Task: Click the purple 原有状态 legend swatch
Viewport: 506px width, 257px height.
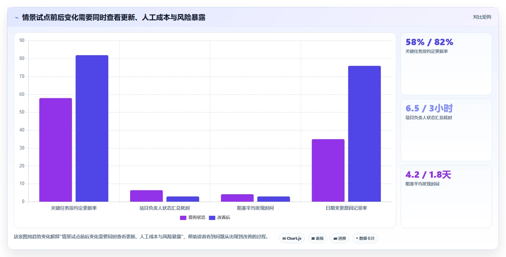Action: coord(183,218)
